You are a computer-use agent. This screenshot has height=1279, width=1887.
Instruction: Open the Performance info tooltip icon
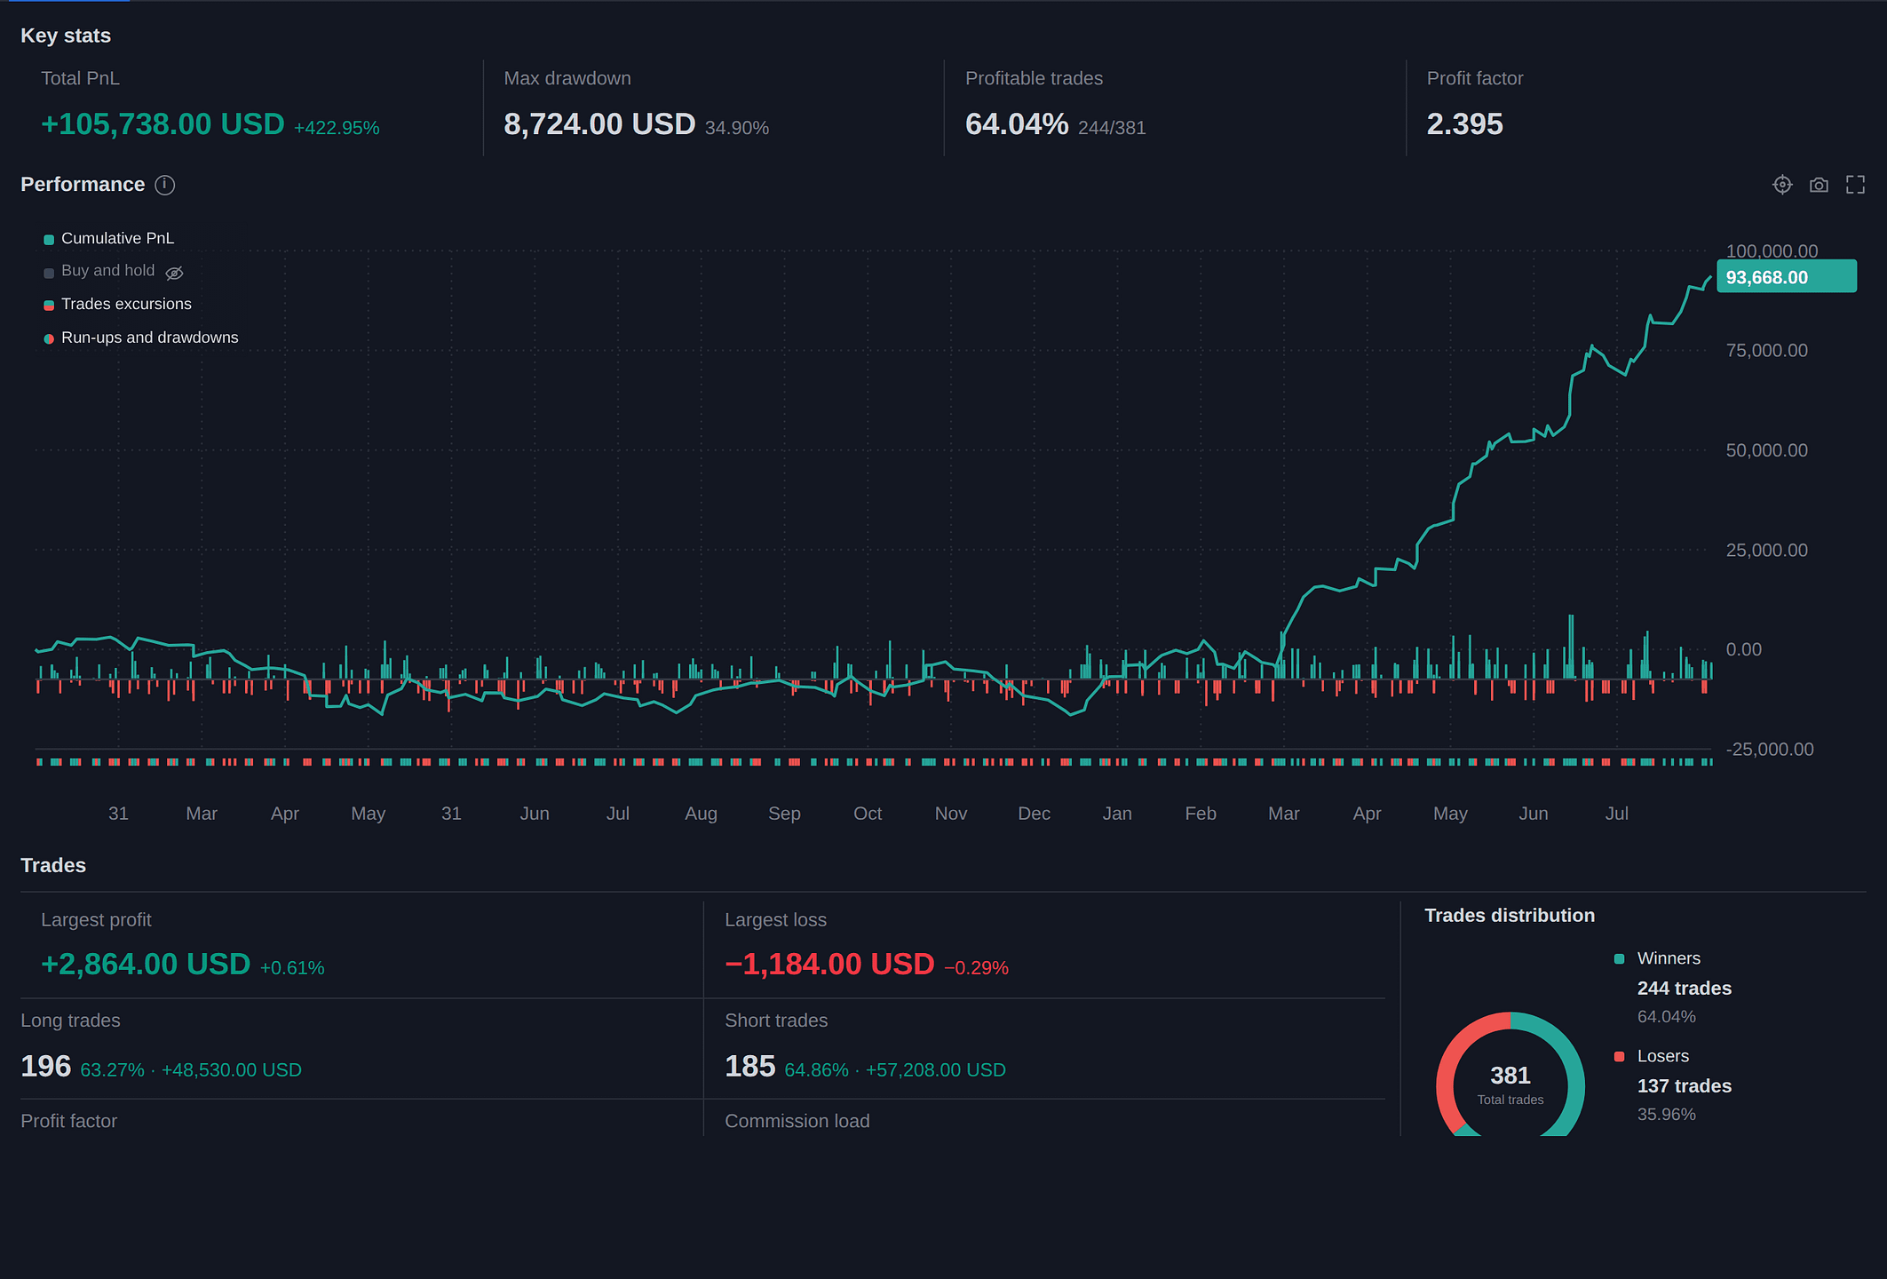[x=165, y=185]
